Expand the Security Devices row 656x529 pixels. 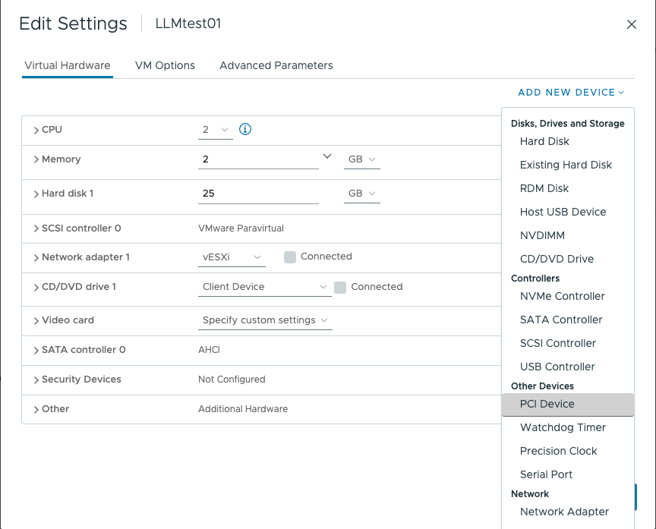click(36, 379)
